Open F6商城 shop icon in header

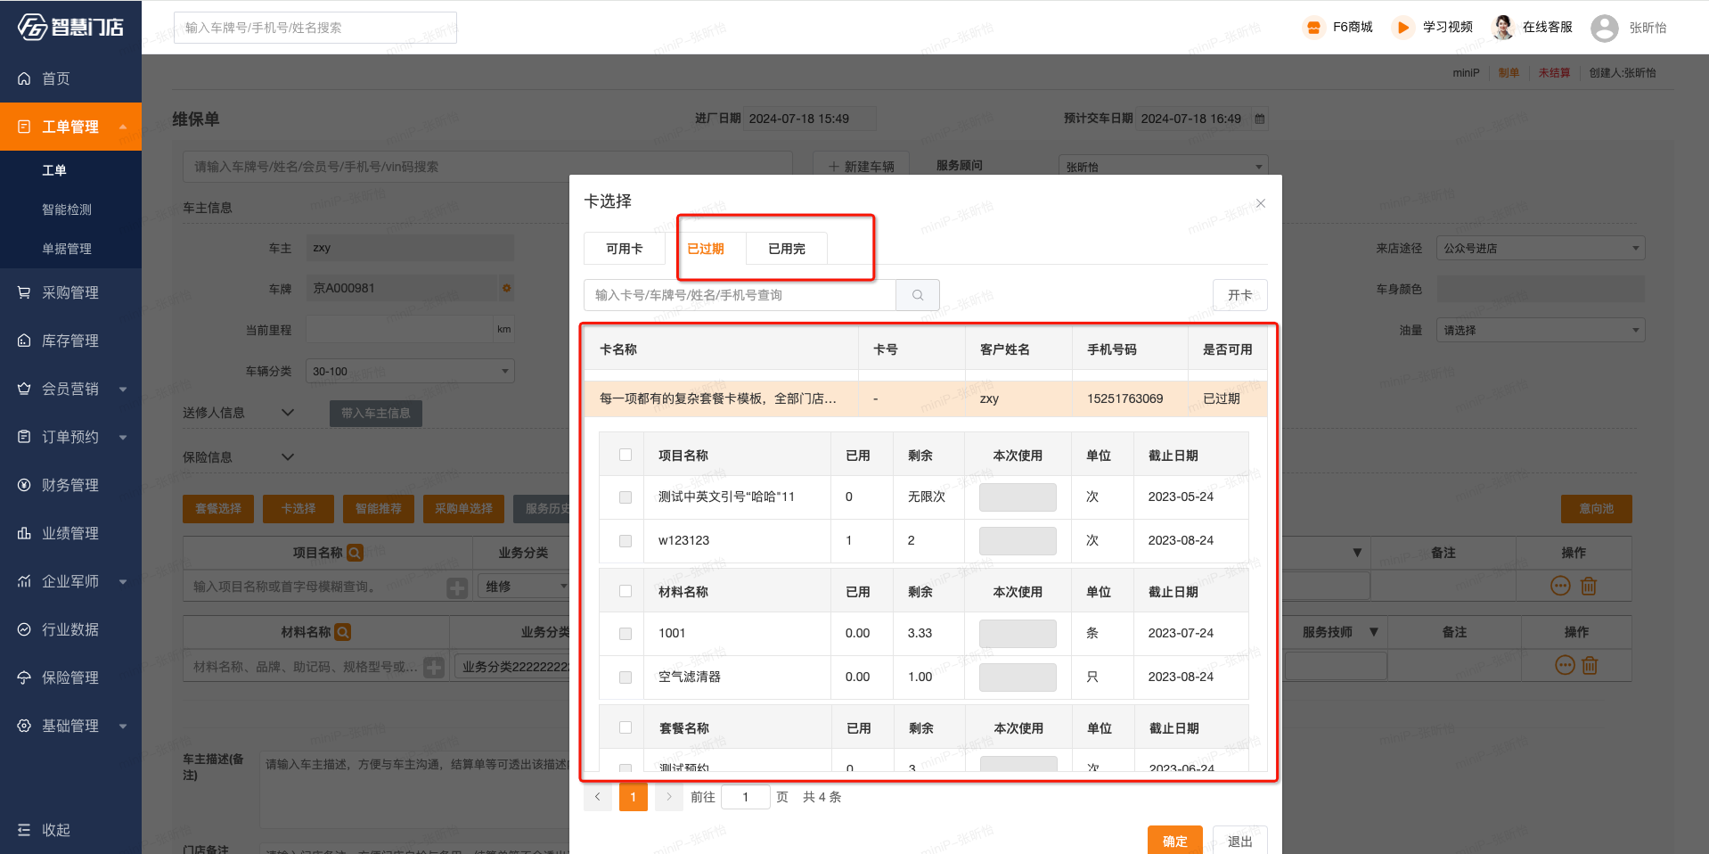tap(1313, 28)
